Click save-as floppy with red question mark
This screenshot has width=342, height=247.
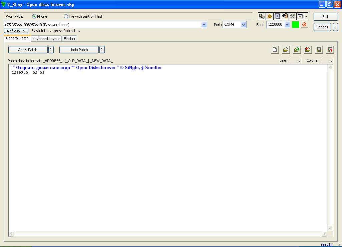coord(330,50)
